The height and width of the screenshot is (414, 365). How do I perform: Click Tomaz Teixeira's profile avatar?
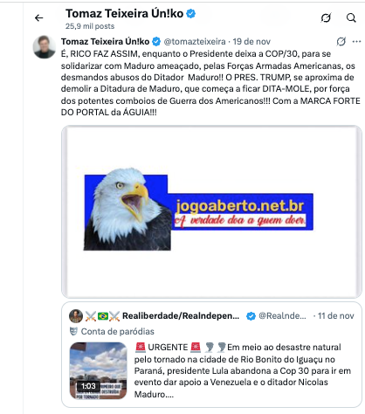point(45,47)
